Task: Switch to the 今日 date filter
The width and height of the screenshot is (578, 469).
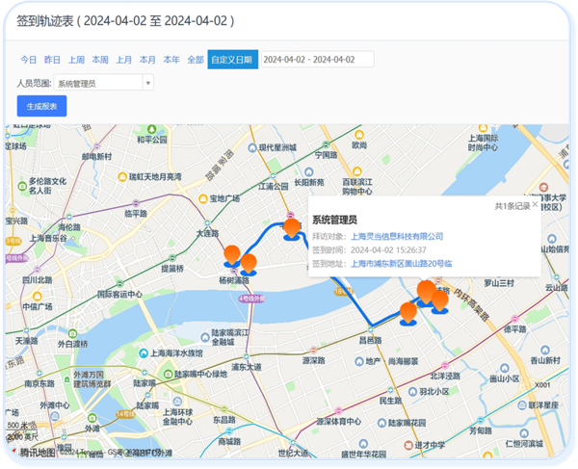Action: coord(29,60)
